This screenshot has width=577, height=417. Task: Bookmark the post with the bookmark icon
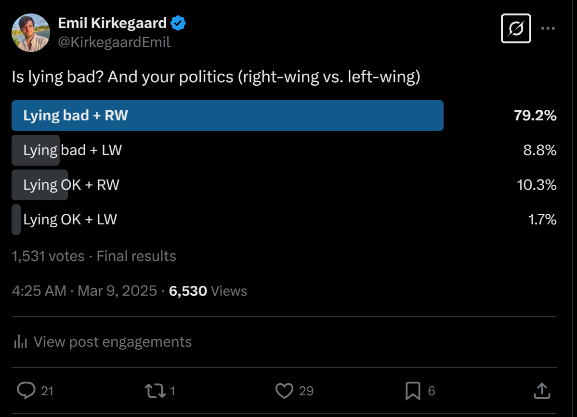coord(413,391)
